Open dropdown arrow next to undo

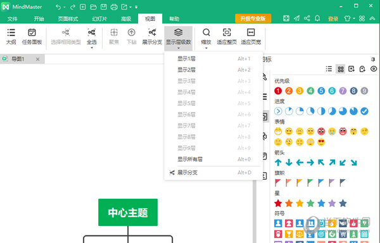(65, 7)
